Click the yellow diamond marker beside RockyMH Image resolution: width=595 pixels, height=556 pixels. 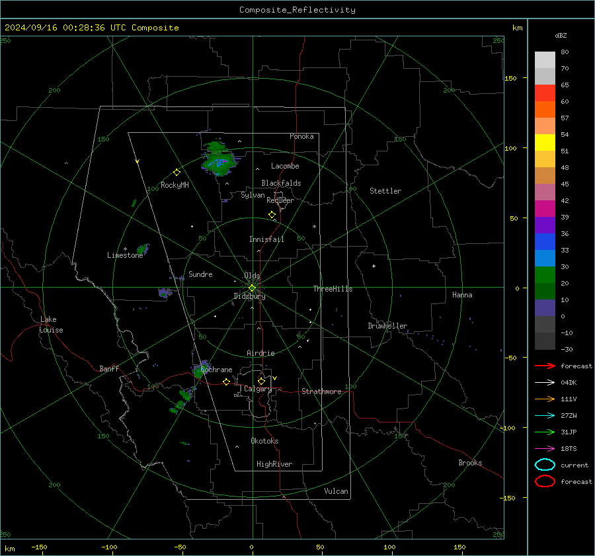[177, 173]
